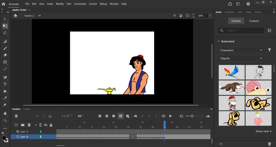Select the Paint Bucket tool
Image resolution: width=276 pixels, height=147 pixels.
tap(5, 91)
